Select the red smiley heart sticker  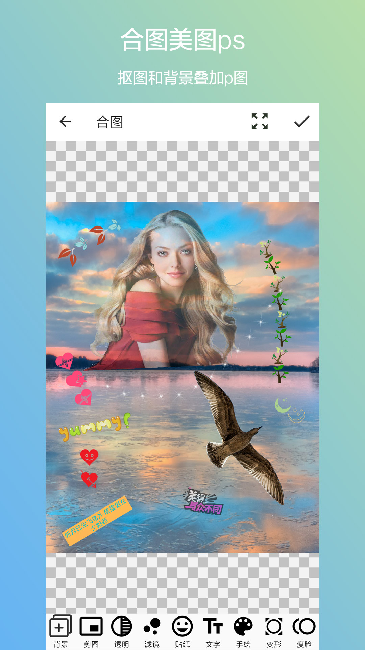[x=89, y=457]
